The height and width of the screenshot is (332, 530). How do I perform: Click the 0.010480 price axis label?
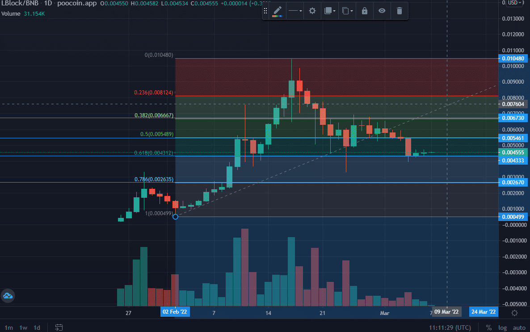[513, 59]
